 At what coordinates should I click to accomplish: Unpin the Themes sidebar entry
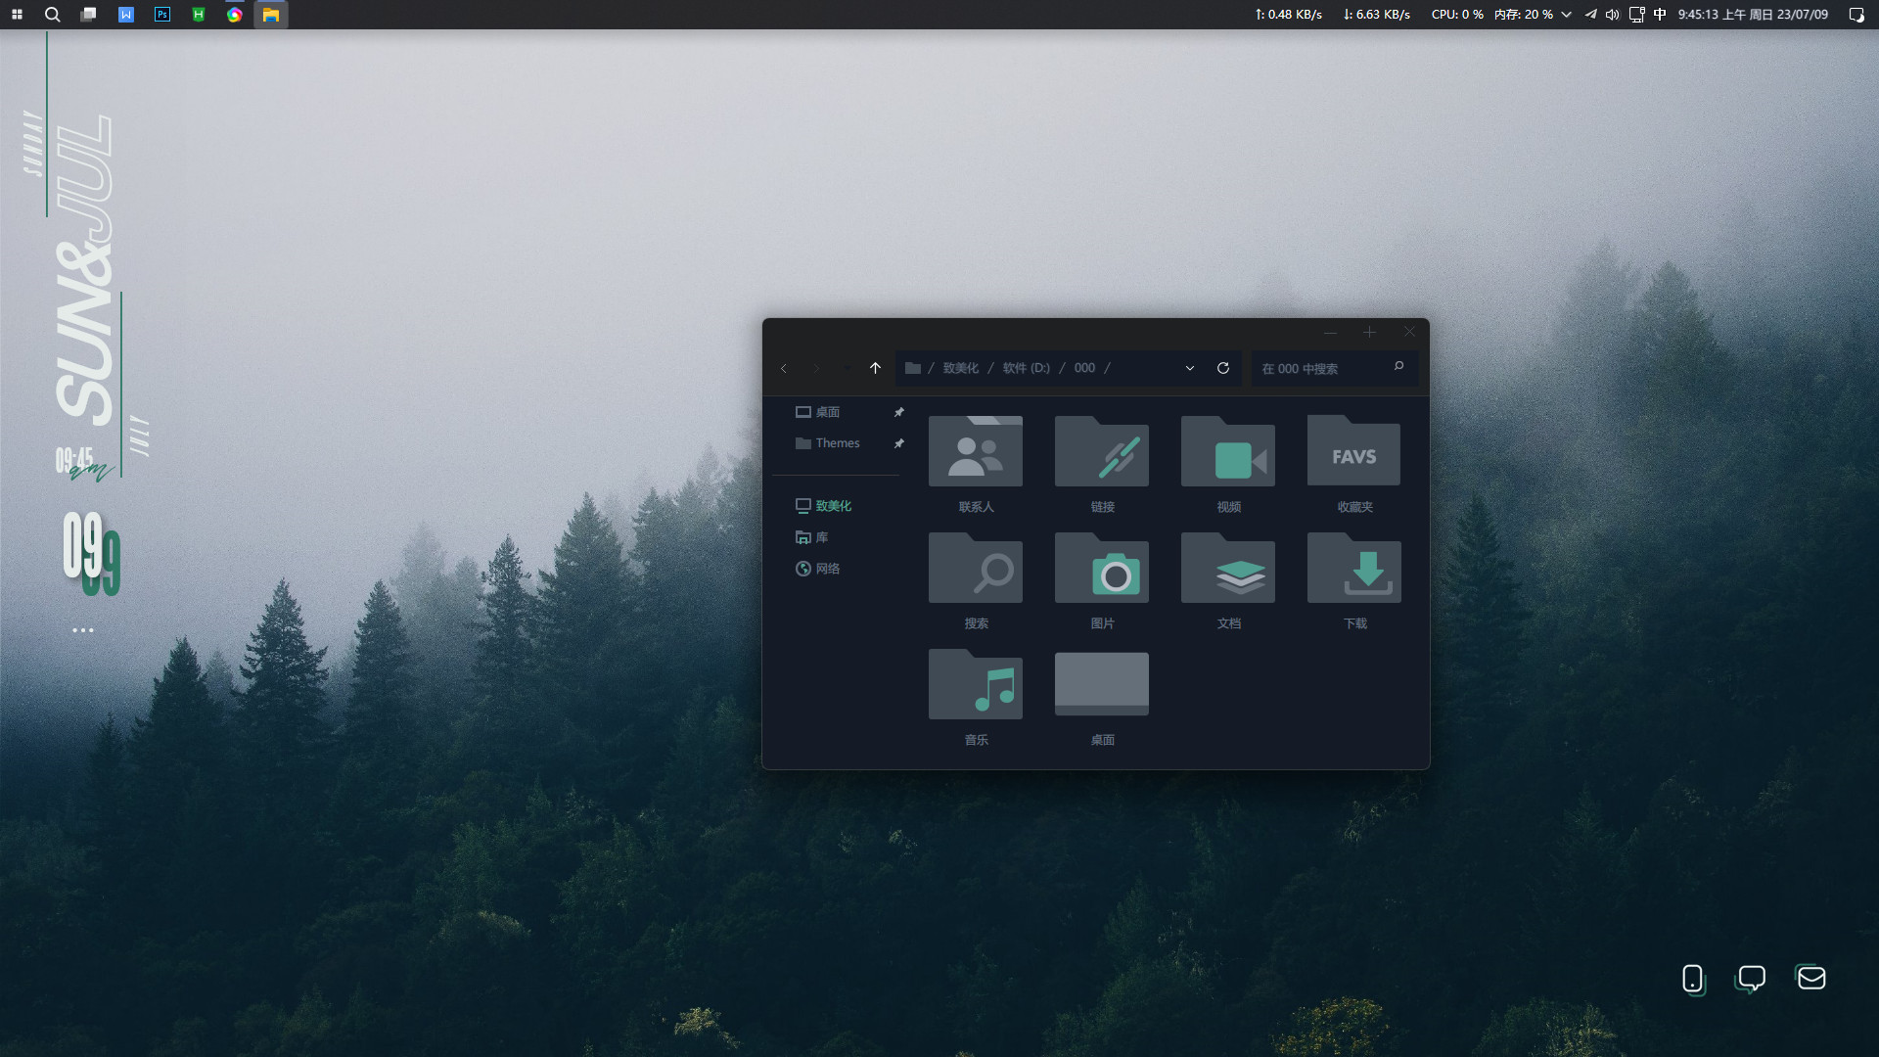[899, 442]
